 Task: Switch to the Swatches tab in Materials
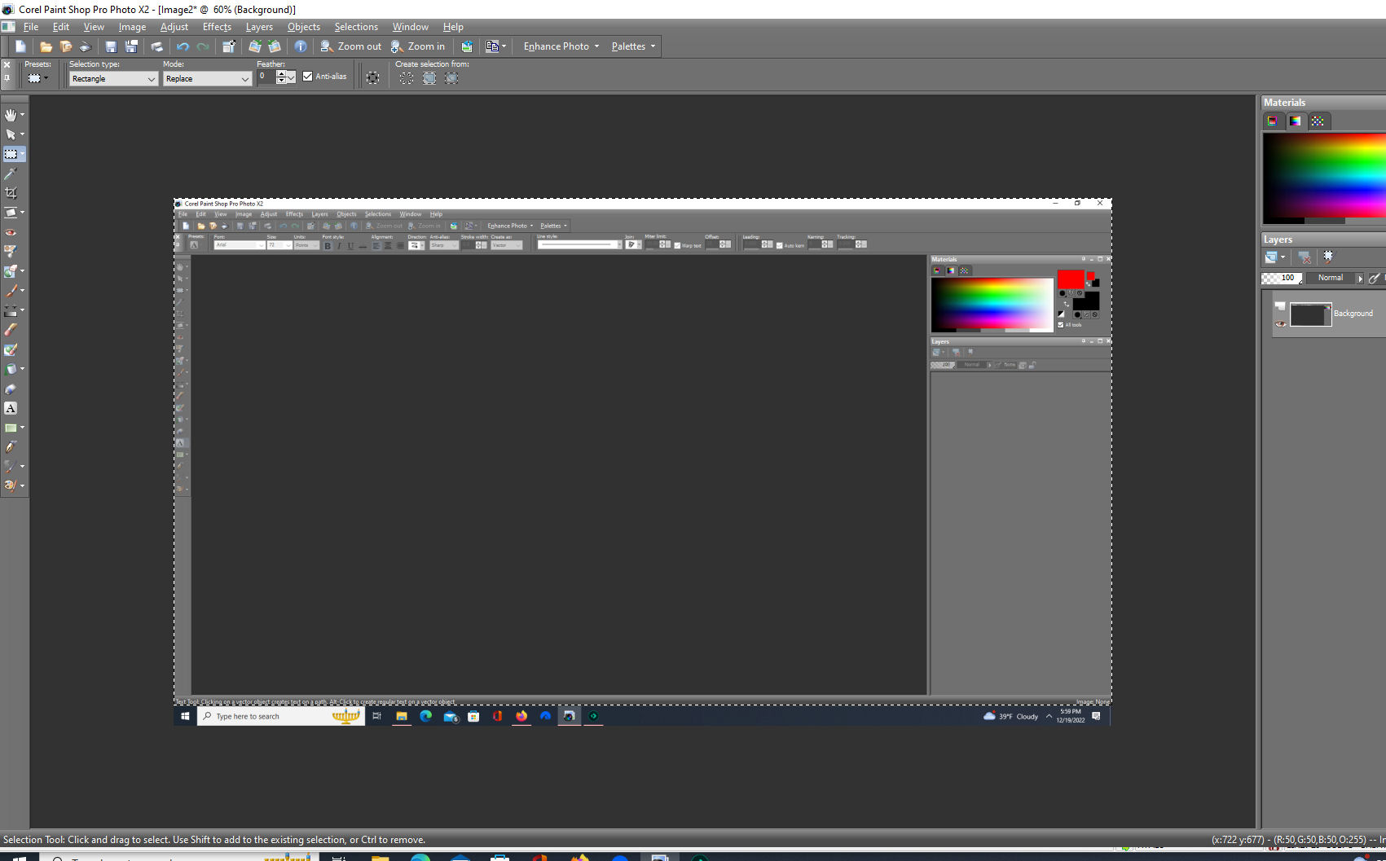(1318, 121)
